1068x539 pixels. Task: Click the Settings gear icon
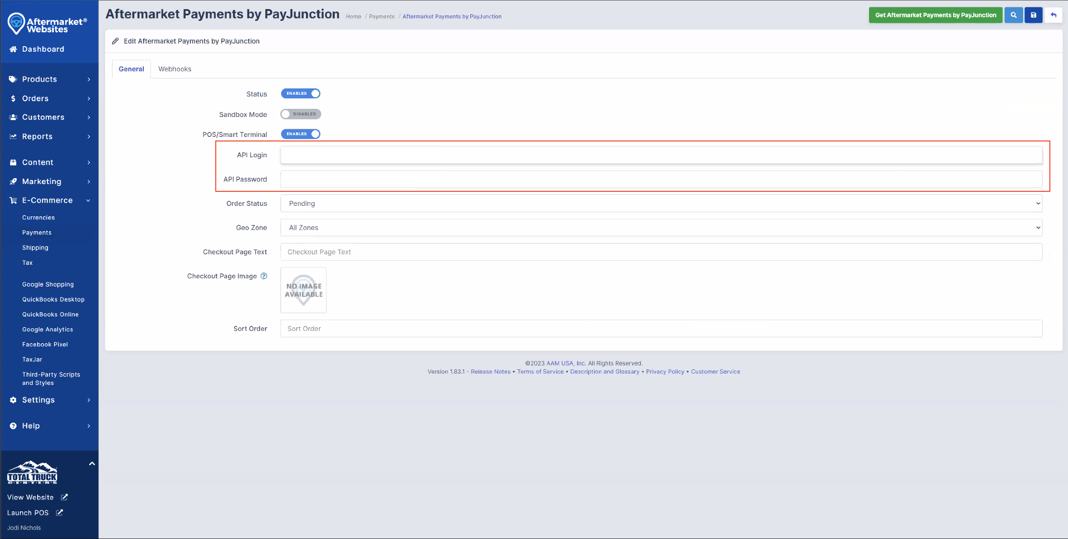coord(13,400)
